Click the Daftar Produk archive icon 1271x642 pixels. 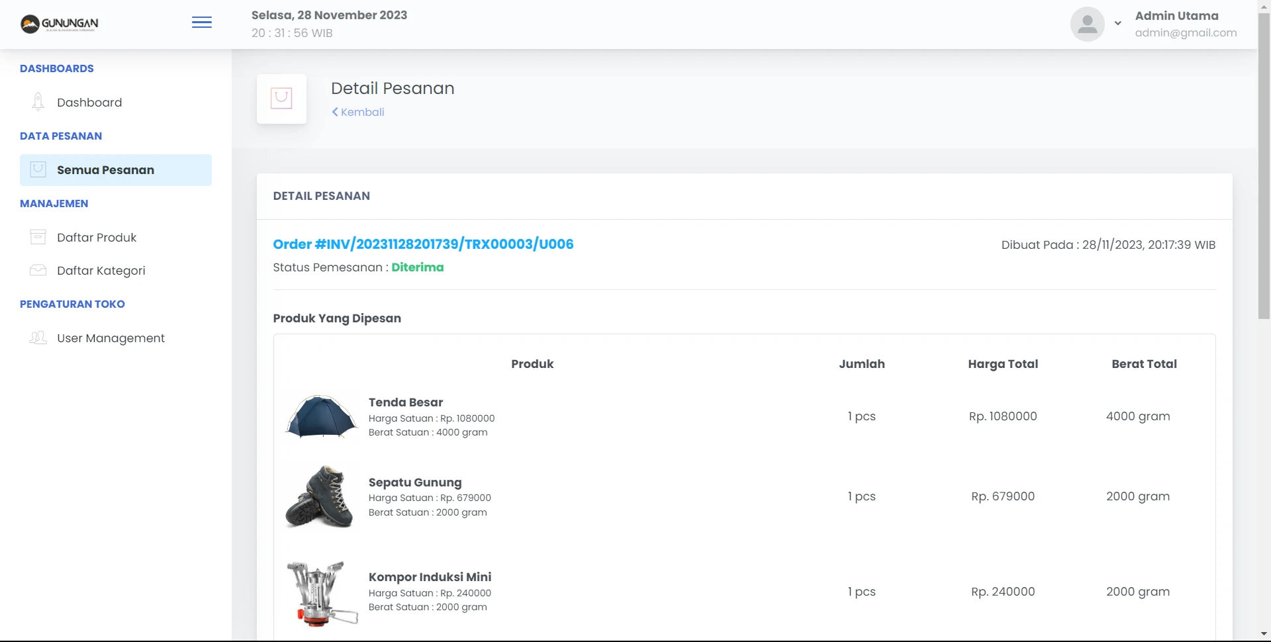[38, 237]
